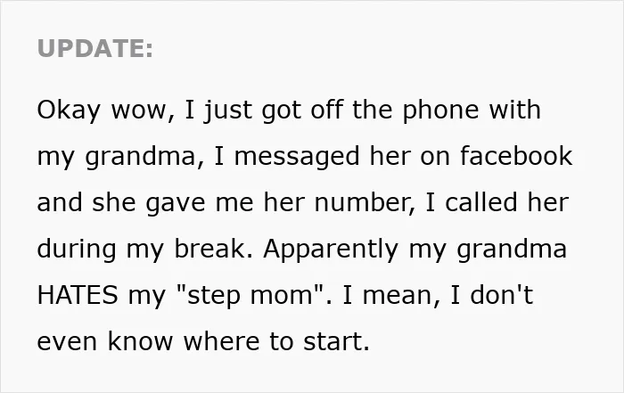Click the quoted phrase "step mom"
The width and height of the screenshot is (624, 393).
tap(250, 297)
